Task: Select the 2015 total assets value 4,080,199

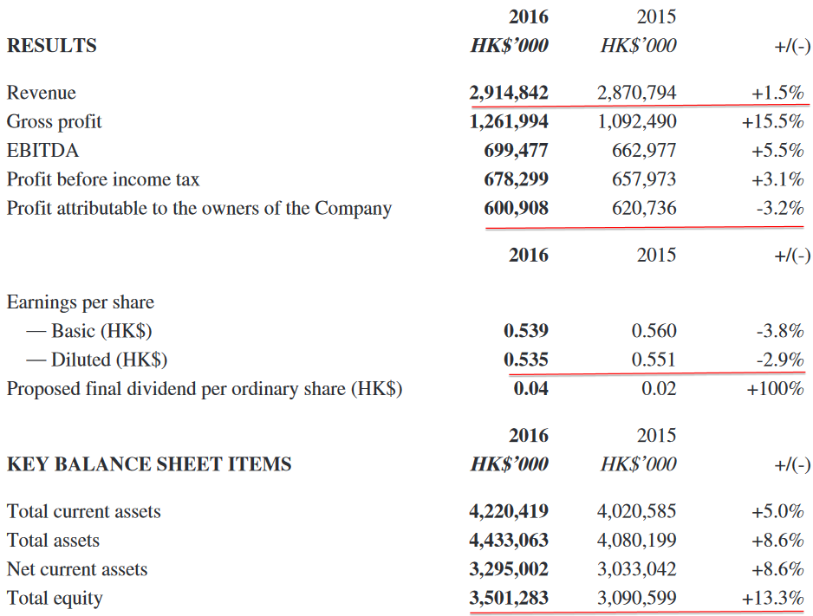Action: (x=637, y=541)
